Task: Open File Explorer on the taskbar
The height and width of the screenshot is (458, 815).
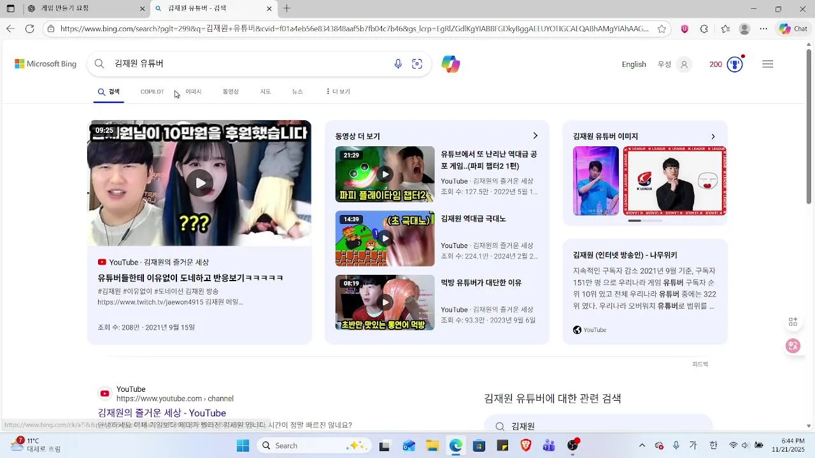Action: [x=432, y=445]
